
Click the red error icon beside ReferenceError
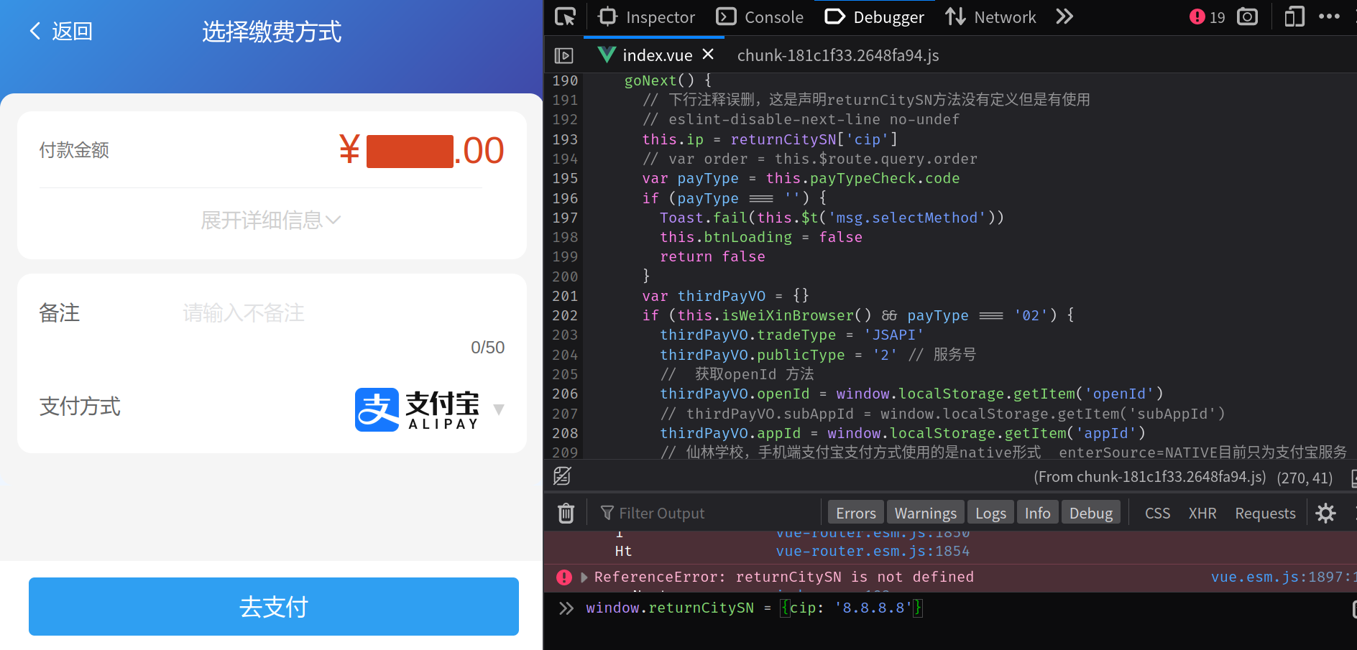(564, 577)
